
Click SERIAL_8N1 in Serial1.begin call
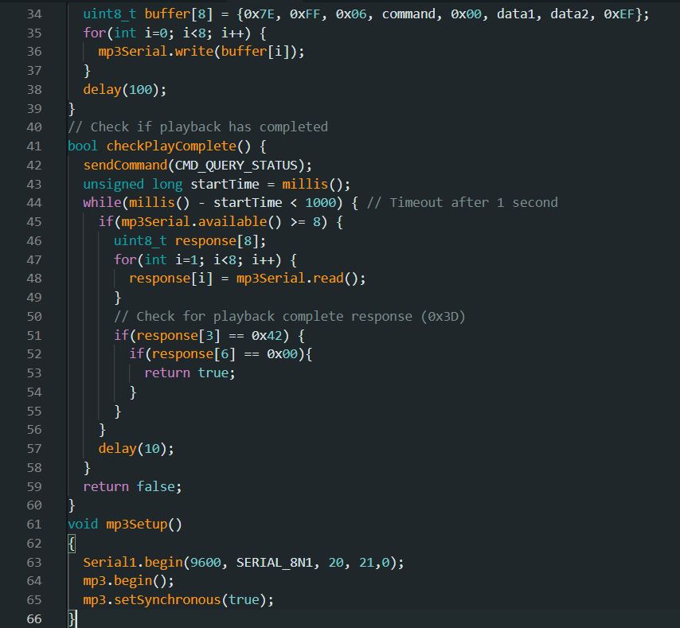(x=274, y=562)
